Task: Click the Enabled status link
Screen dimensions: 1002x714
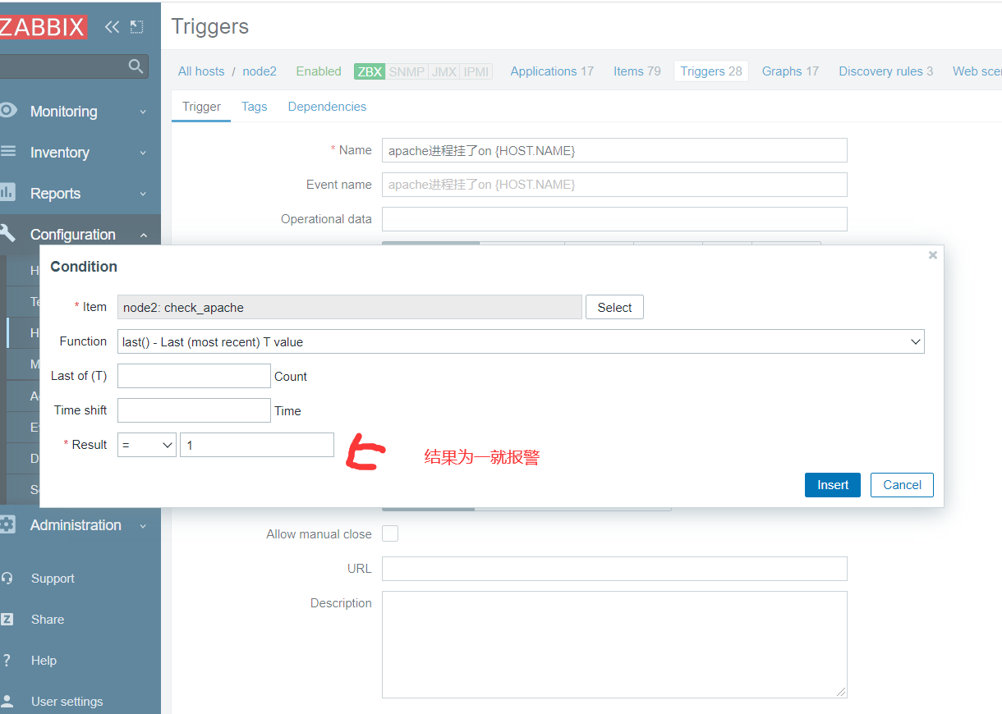Action: (x=319, y=71)
